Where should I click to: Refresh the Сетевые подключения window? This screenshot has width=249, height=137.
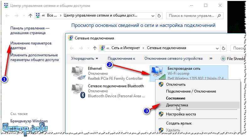click(224, 48)
